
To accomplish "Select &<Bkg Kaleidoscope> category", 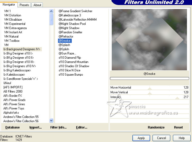I will click(17, 70).
